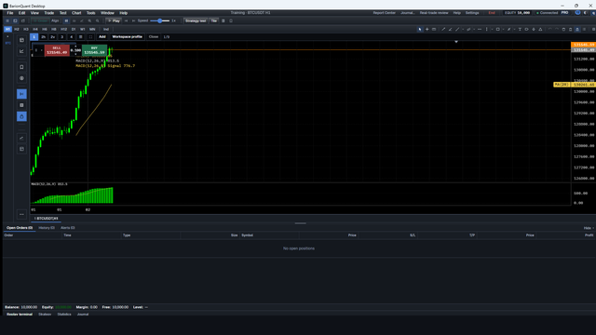Select the arrow cursor drawing tool
This screenshot has height=335, width=596.
click(420, 29)
